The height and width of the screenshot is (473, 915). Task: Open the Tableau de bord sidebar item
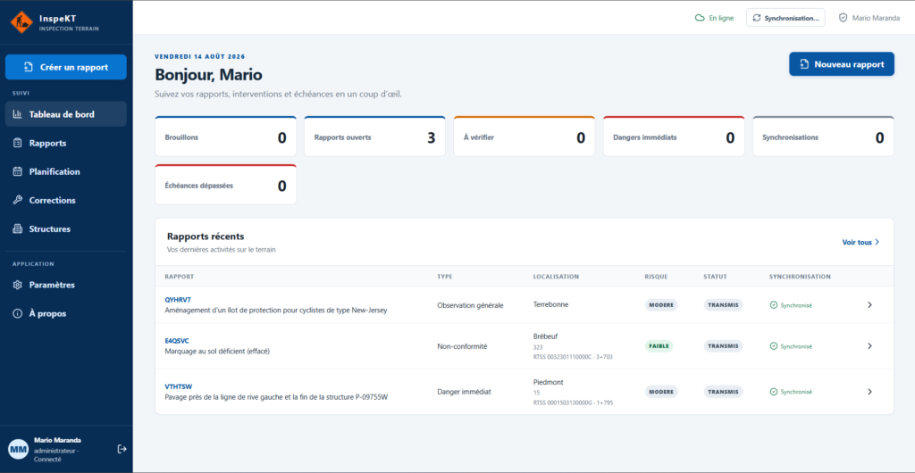(66, 114)
